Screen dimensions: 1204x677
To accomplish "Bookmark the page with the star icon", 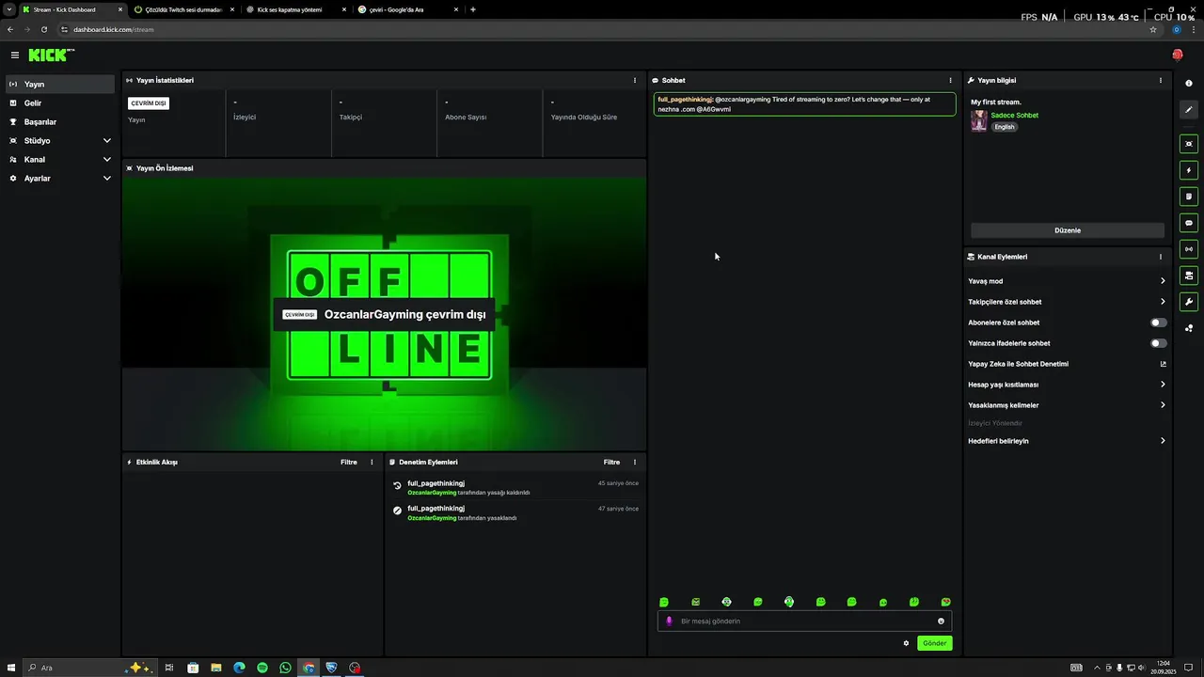I will click(x=1153, y=29).
